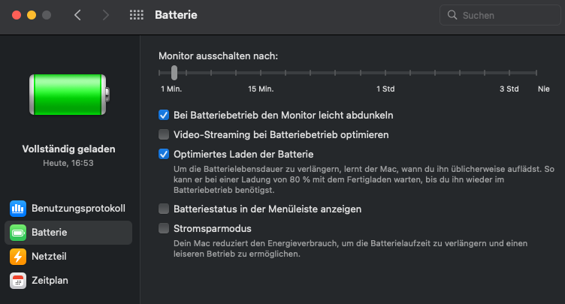Click the magnifying glass search icon
The height and width of the screenshot is (304, 565).
pyautogui.click(x=452, y=15)
